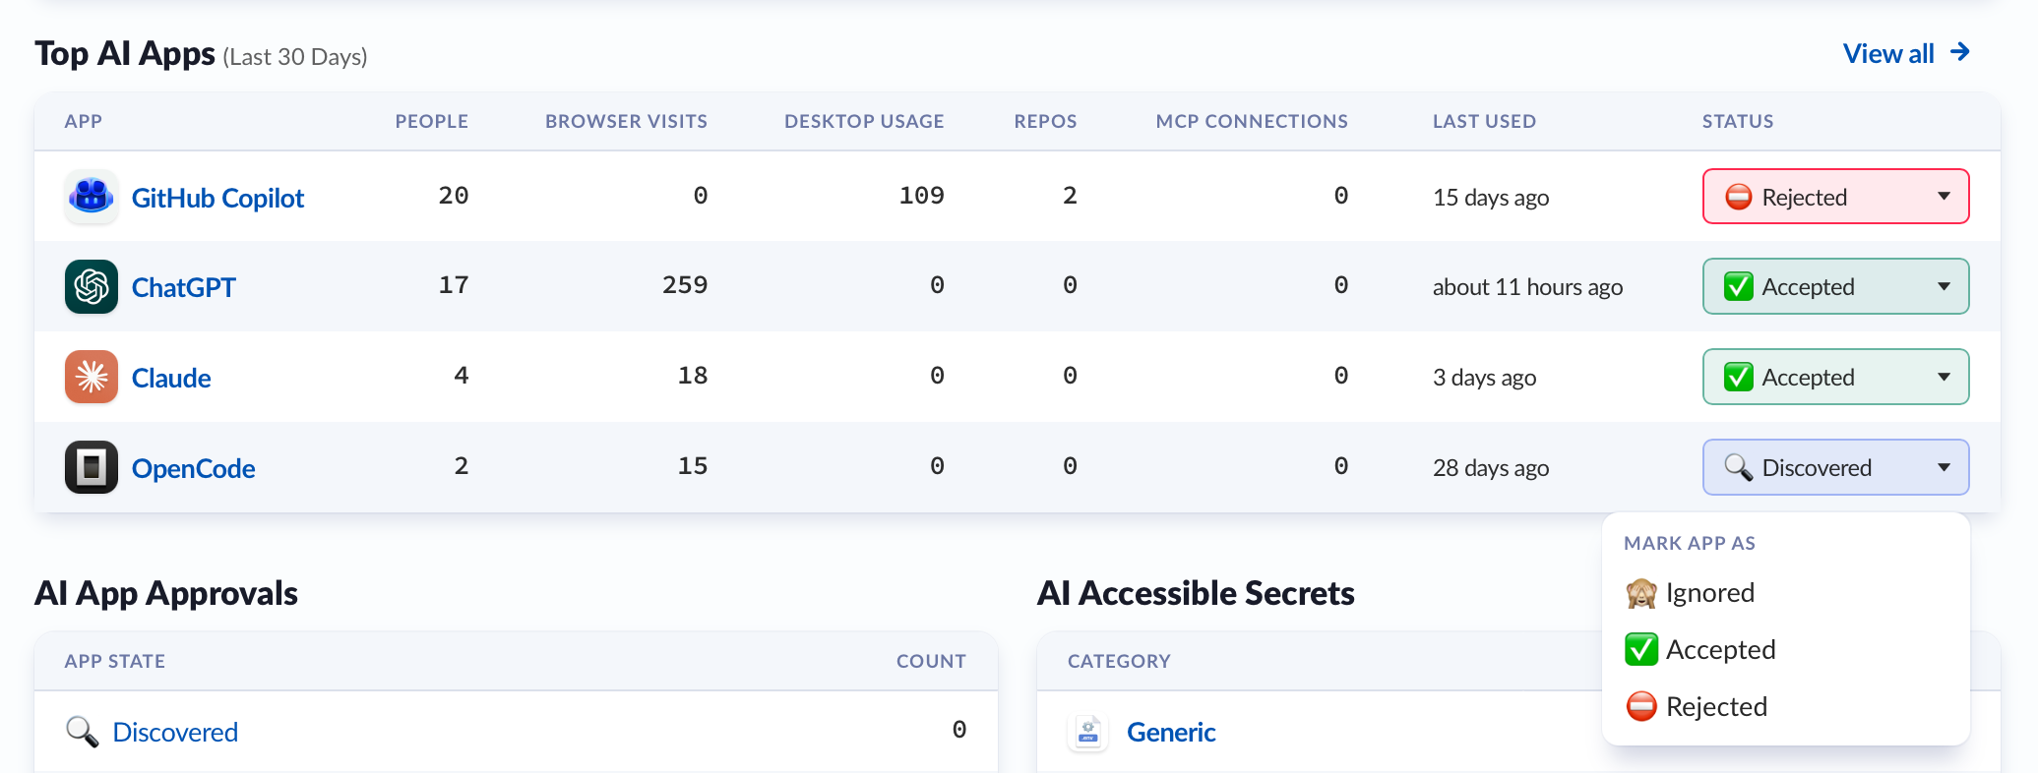The width and height of the screenshot is (2038, 773).
Task: Click the arrow icon next to View all
Action: pyautogui.click(x=1960, y=52)
